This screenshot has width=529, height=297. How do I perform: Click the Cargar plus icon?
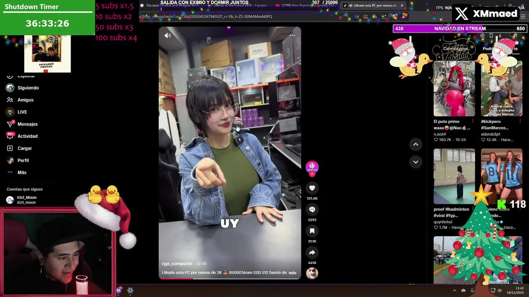point(10,148)
